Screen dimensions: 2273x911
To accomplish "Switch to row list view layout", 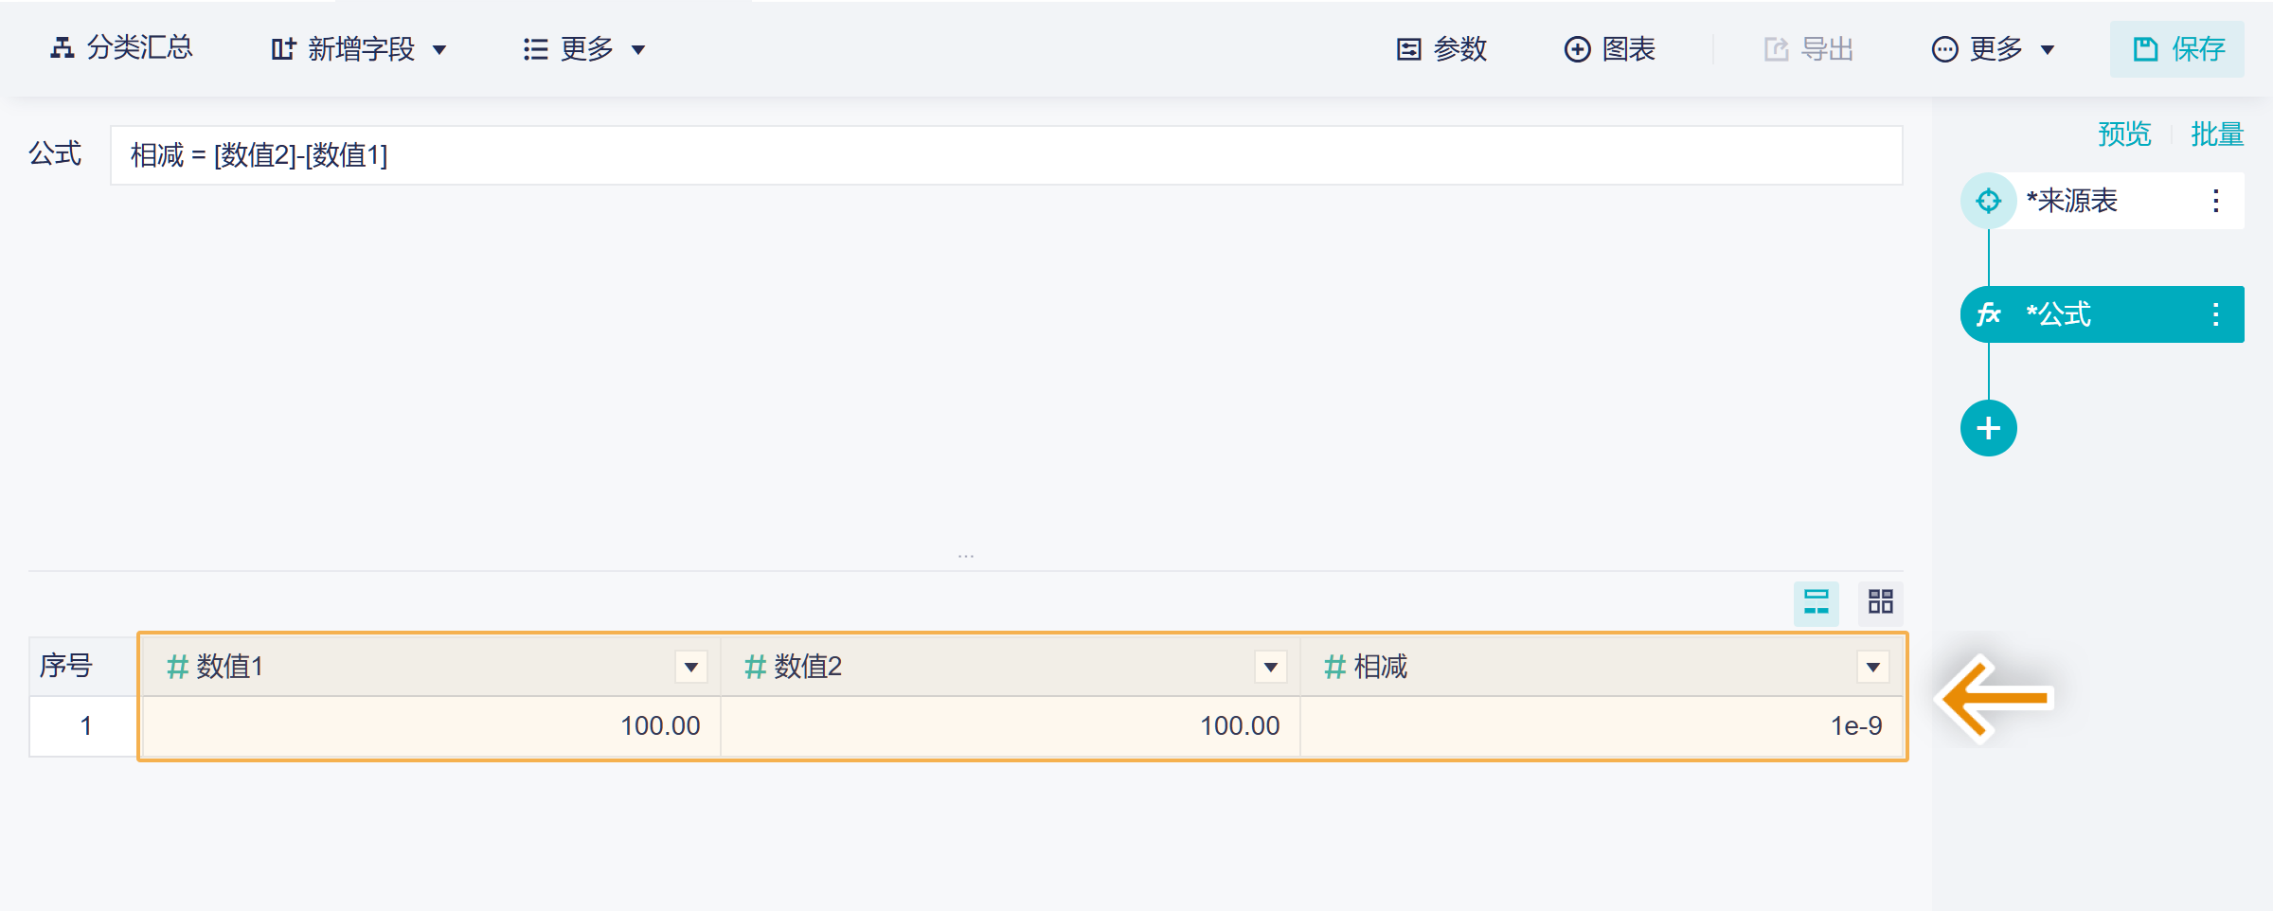I will 1816,602.
